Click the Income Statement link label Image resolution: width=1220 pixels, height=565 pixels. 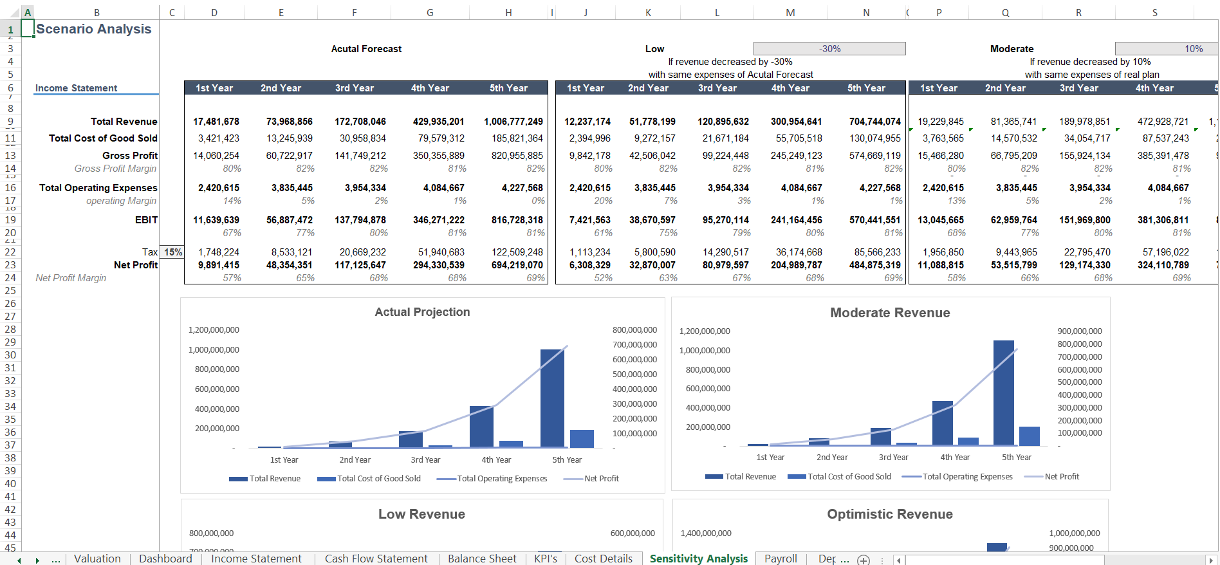pyautogui.click(x=76, y=88)
